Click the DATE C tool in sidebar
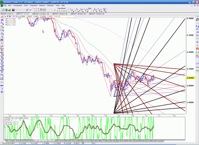Screen dimensions: 199x145 (2, 71)
